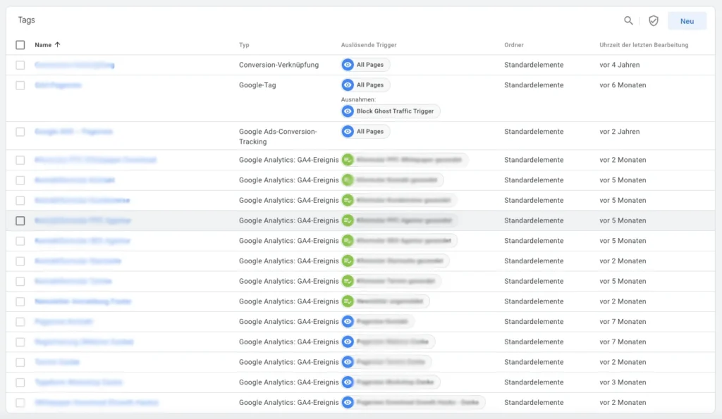Open the tag search magnifier icon
This screenshot has width=722, height=419.
tap(628, 21)
